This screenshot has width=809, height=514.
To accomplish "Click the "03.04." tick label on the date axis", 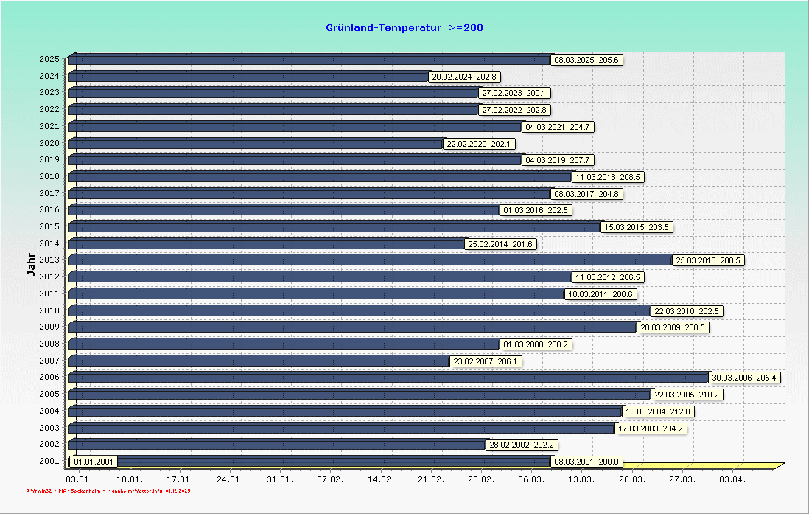I will pos(732,479).
